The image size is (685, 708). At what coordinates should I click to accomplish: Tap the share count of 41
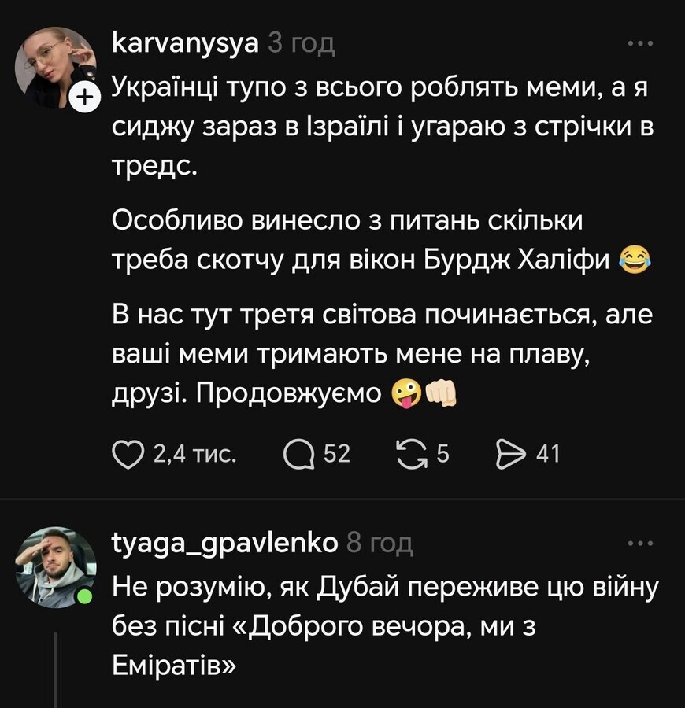pos(547,453)
